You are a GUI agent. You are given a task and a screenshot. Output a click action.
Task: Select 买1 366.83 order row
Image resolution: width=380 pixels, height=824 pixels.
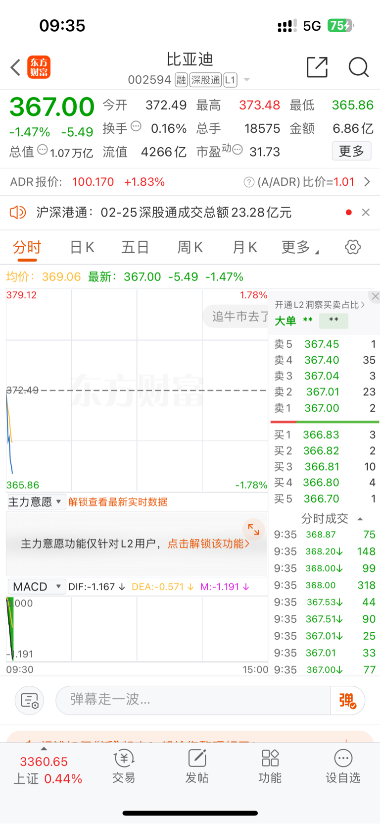pyautogui.click(x=325, y=435)
